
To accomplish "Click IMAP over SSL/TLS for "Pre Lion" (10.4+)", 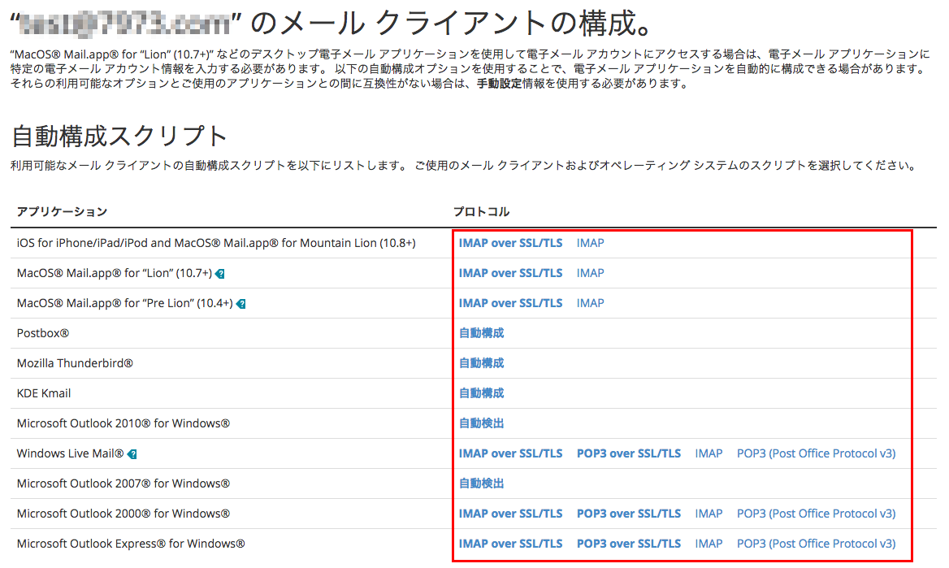I will (x=510, y=303).
